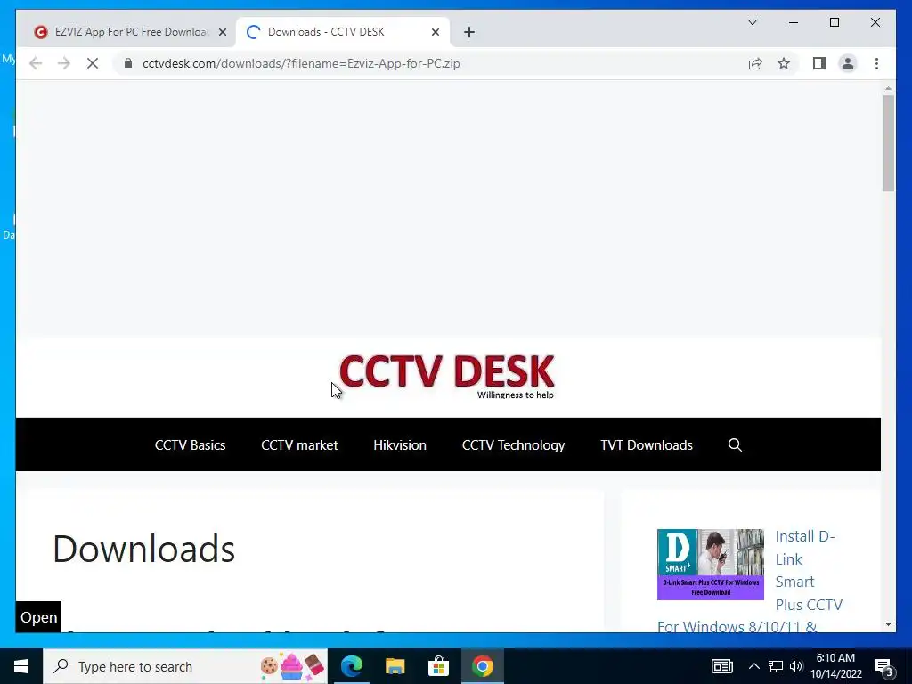
Task: Open a new tab with plus button
Action: tap(469, 32)
